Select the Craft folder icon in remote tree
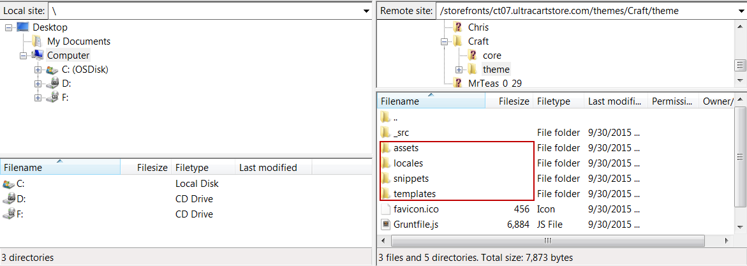Viewport: 747px width, 266px height. (458, 41)
